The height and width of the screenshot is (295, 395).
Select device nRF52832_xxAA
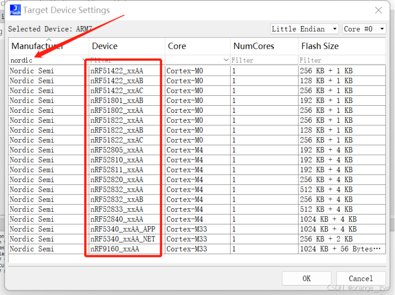(x=116, y=189)
